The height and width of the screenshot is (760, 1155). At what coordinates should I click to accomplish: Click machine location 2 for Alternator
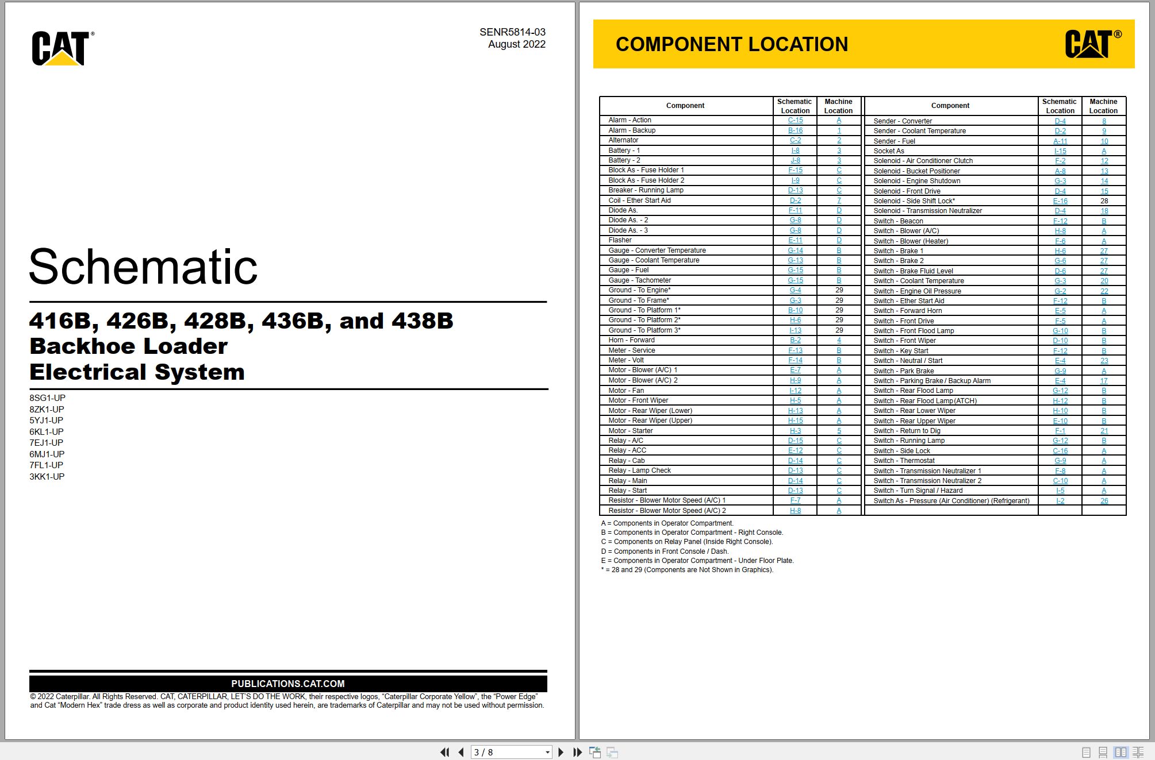tap(839, 140)
